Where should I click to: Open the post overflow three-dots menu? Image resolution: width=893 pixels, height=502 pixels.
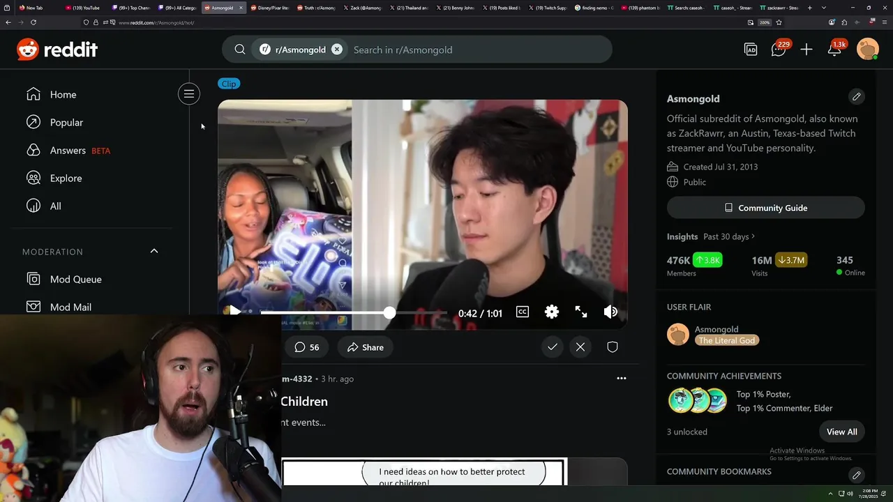(622, 378)
